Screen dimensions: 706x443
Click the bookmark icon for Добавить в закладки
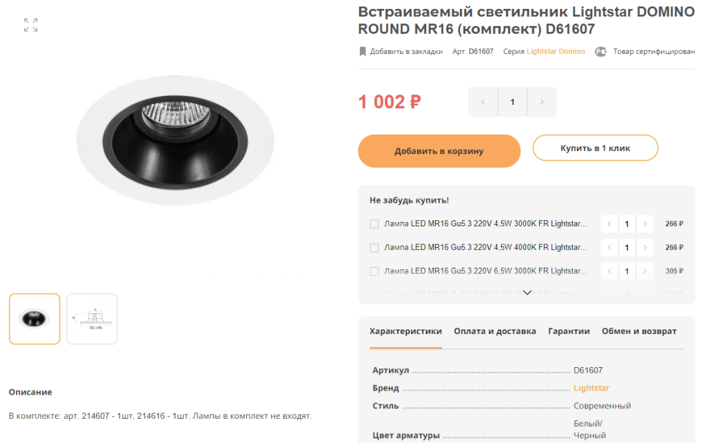pos(363,51)
